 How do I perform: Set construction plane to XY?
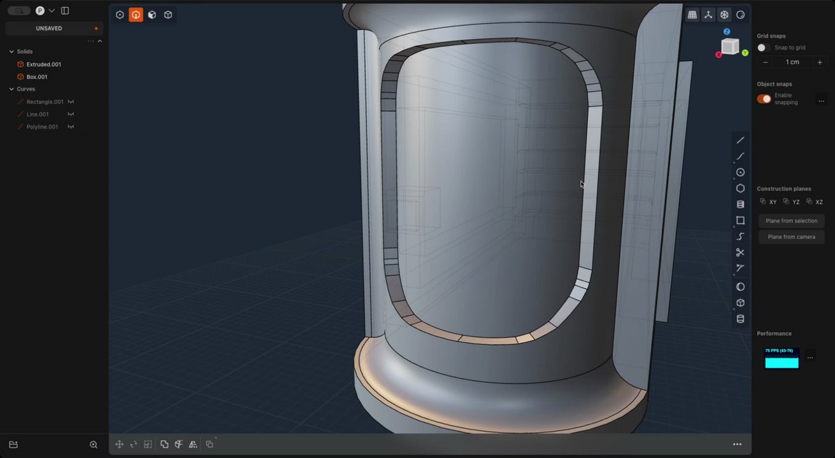pyautogui.click(x=769, y=202)
